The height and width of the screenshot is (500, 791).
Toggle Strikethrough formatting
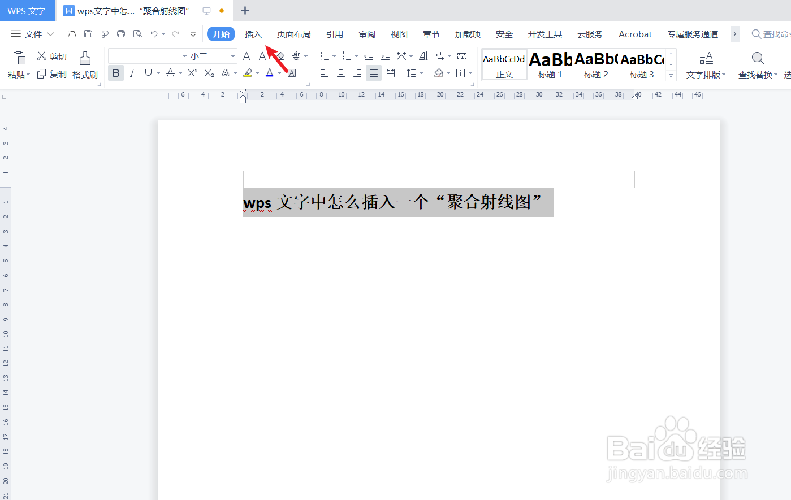170,73
